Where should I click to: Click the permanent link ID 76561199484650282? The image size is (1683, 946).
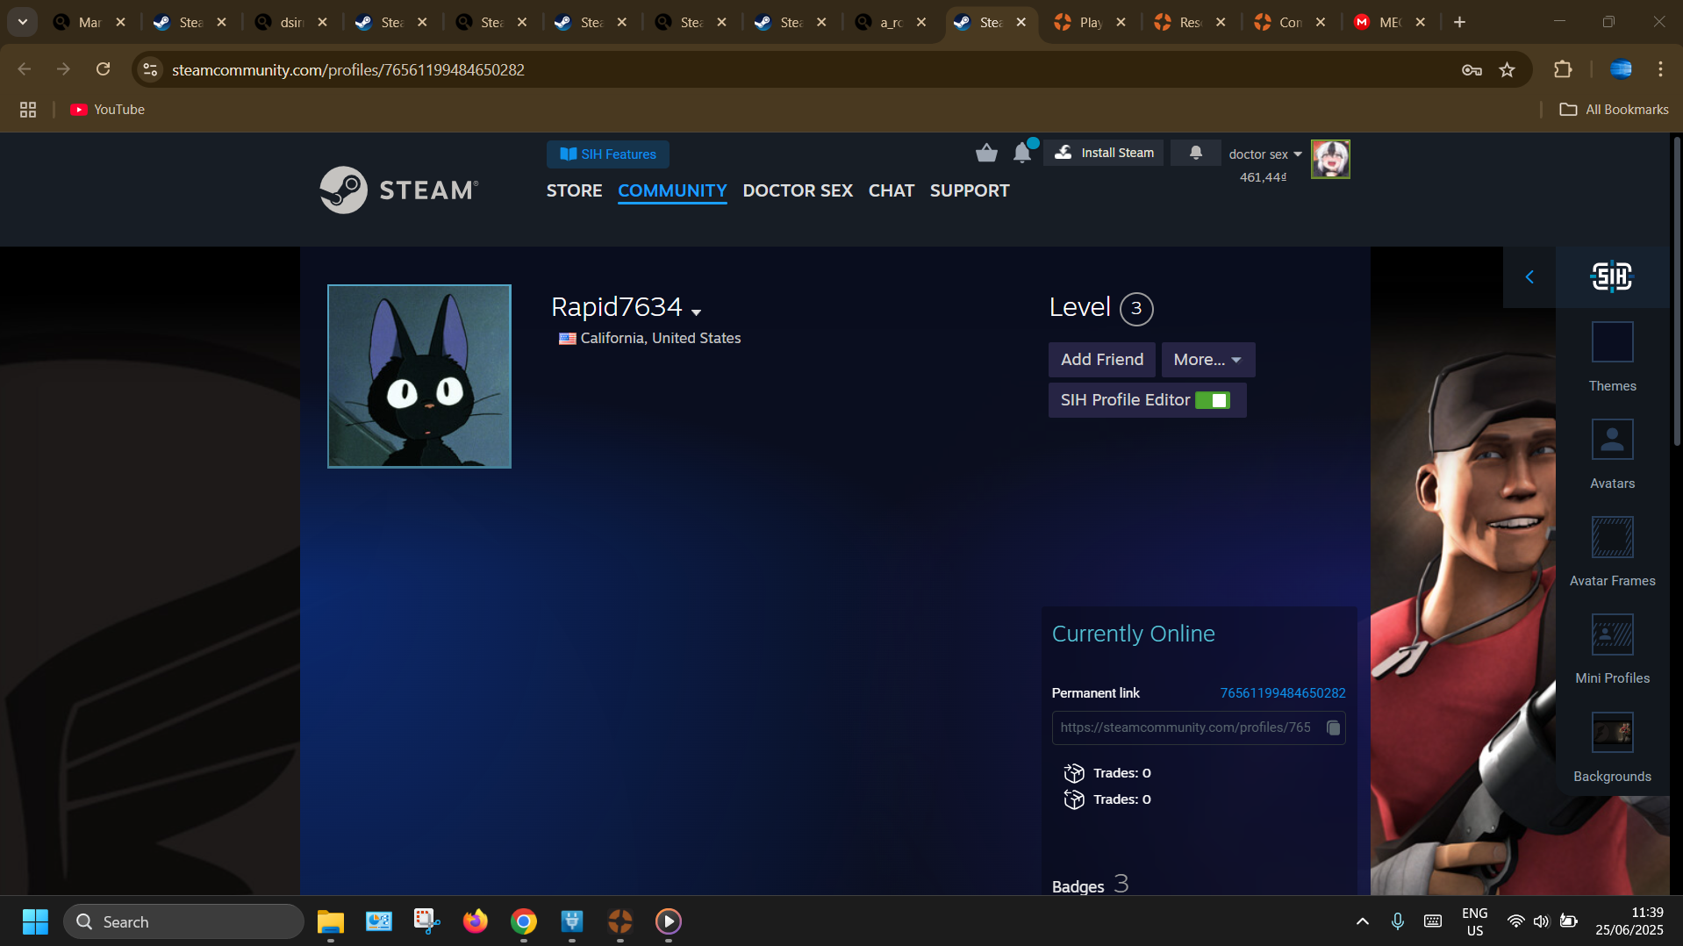[1283, 693]
